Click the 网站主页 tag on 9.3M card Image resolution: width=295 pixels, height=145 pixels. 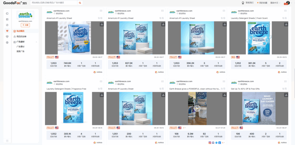tap(173, 128)
